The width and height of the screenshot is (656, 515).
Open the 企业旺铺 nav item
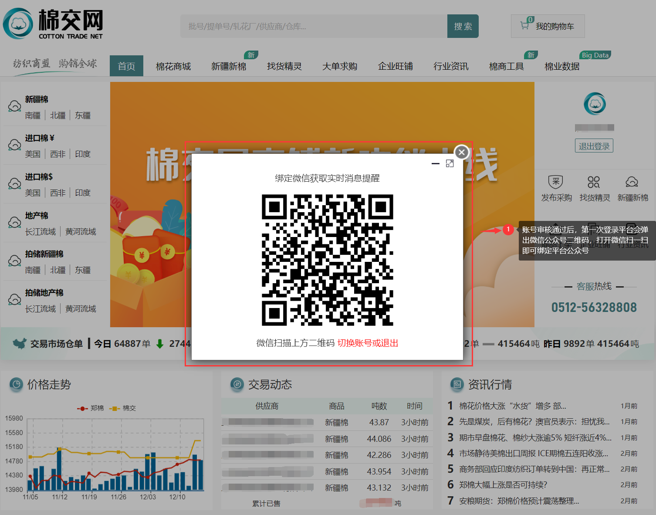(396, 66)
